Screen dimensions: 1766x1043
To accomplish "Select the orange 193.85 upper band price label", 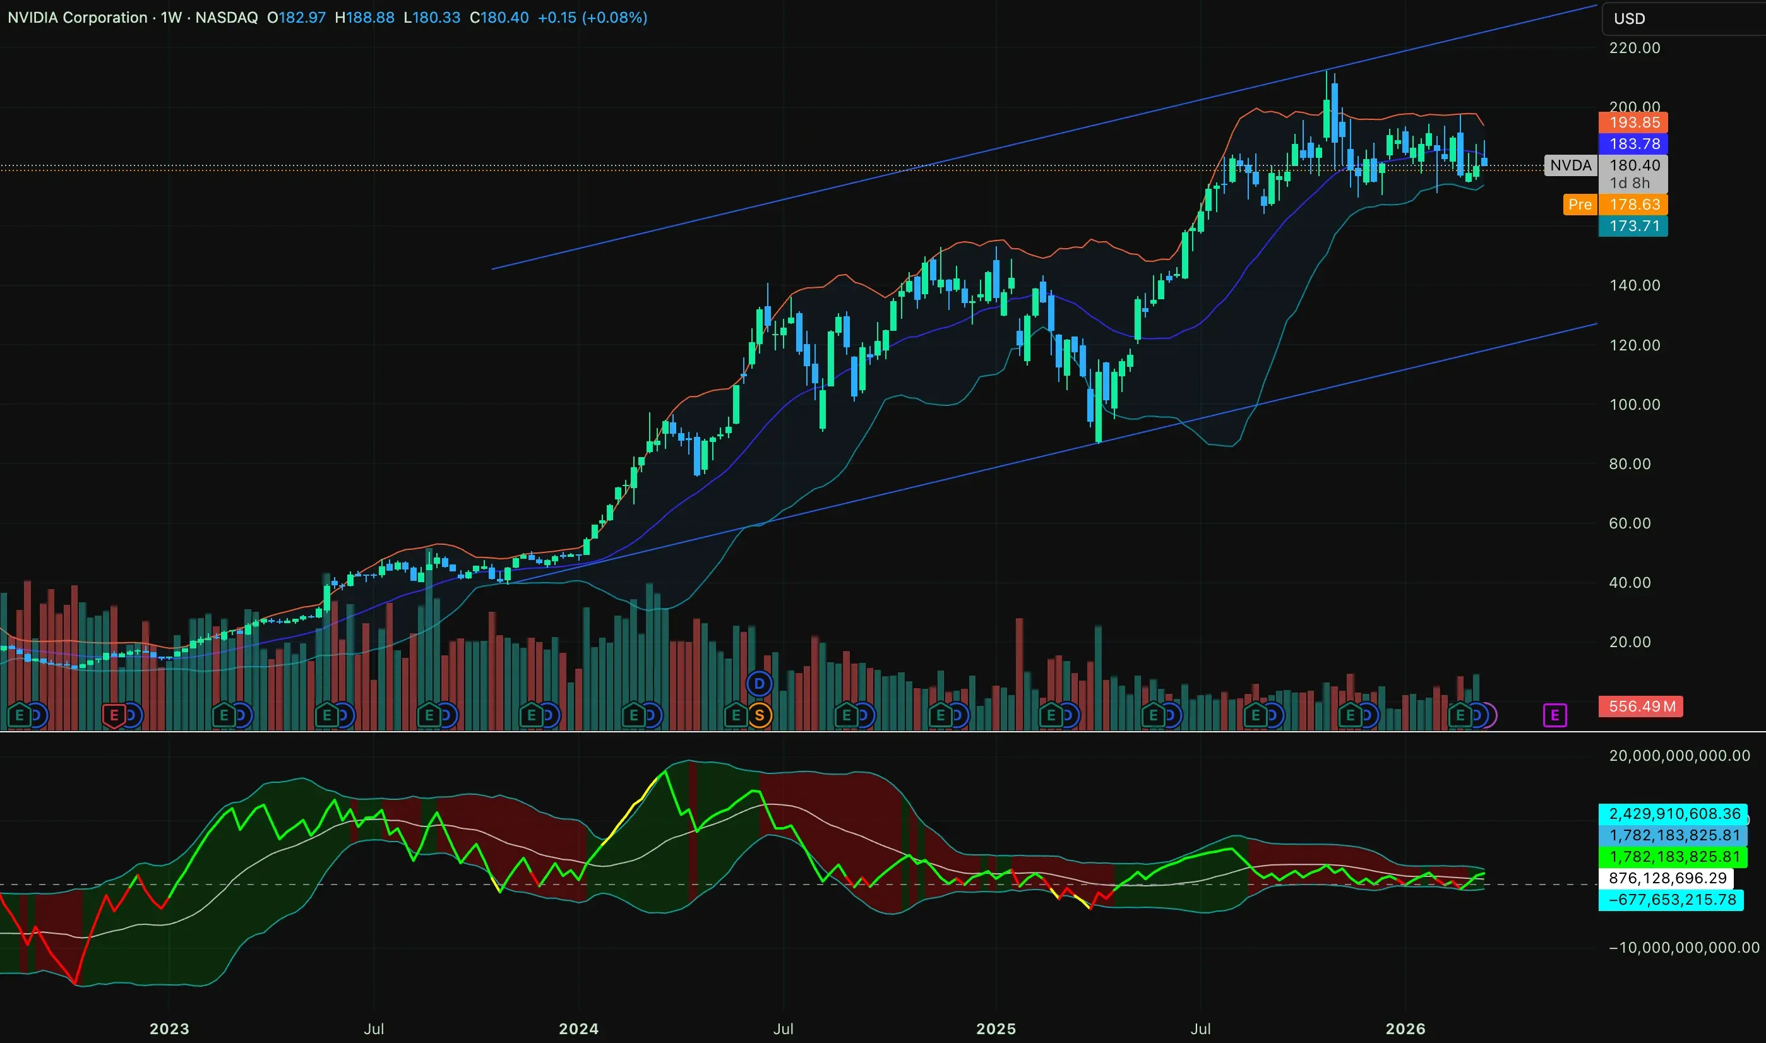I will click(x=1633, y=122).
